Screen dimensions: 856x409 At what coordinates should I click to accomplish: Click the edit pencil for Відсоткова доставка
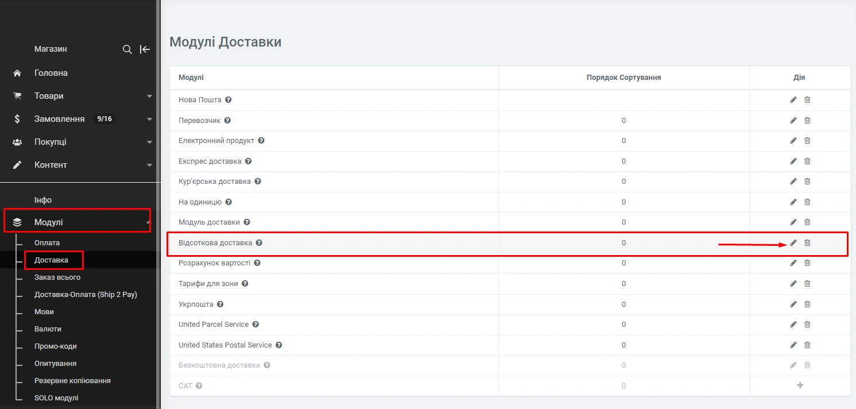pos(793,243)
